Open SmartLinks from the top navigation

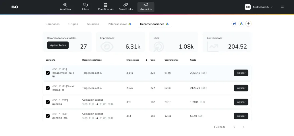point(125,7)
